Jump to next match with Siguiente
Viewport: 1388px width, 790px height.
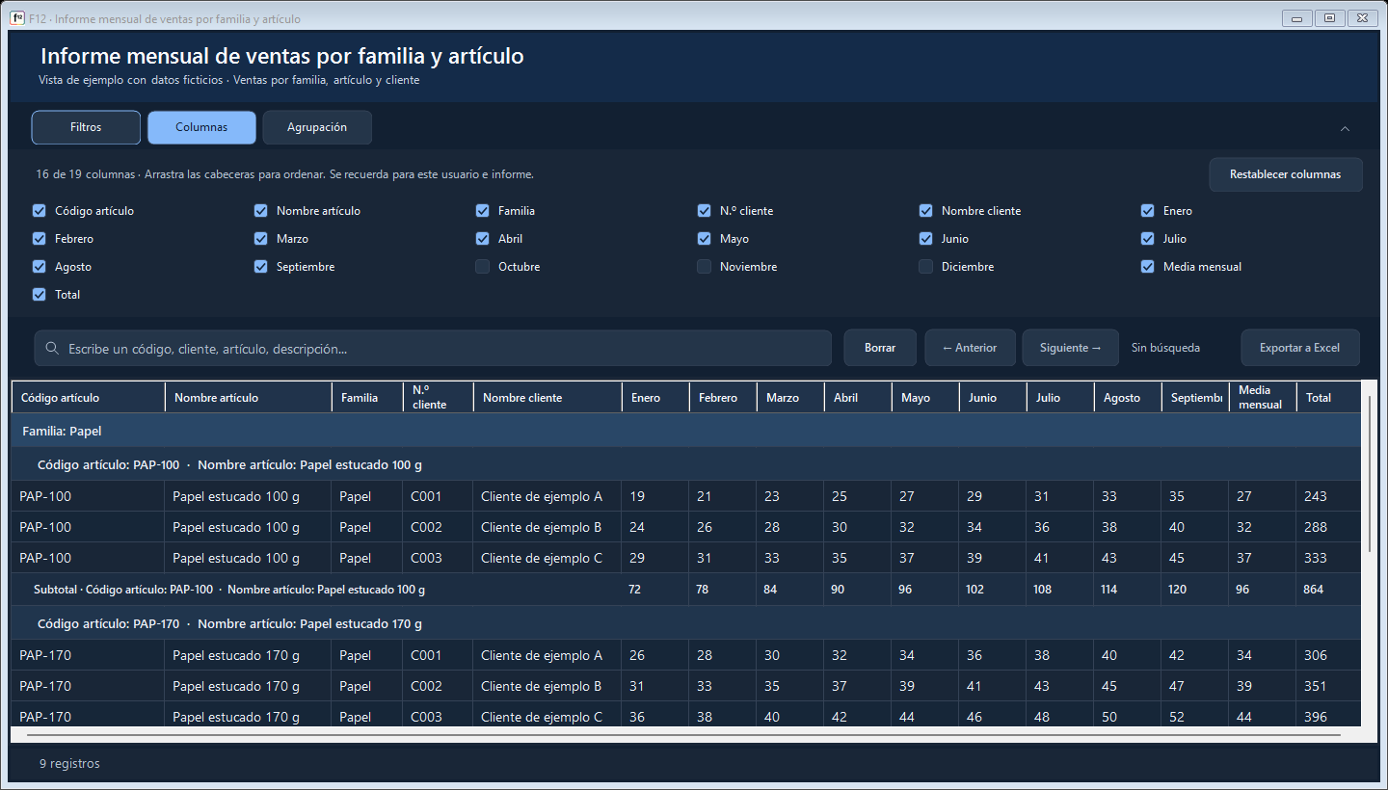1070,348
